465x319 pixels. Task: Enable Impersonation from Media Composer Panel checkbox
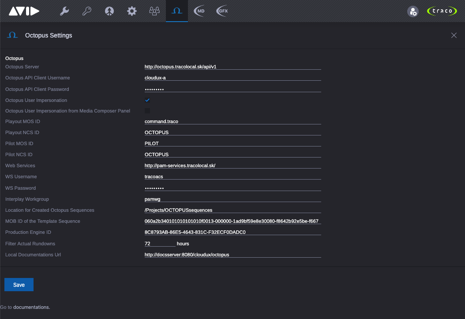tap(147, 111)
